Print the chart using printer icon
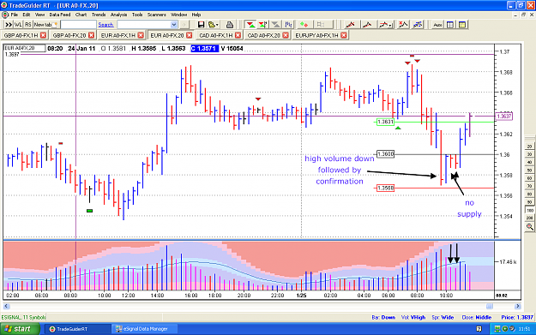Viewport: 536px width, 335px height. click(230, 25)
